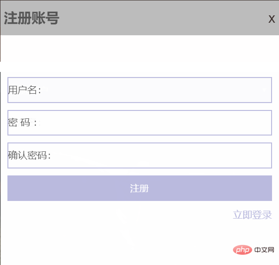The width and height of the screenshot is (279, 265).
Task: Close the 注册账号 dialog with X
Action: click(272, 19)
